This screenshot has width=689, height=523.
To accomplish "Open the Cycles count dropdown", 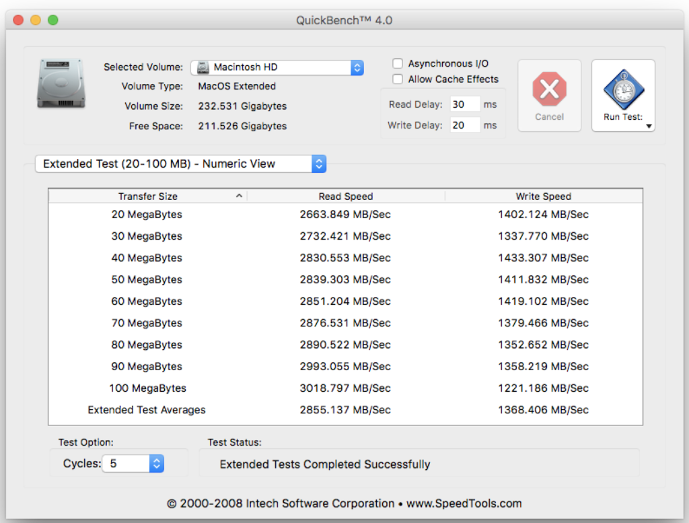I will pos(133,464).
